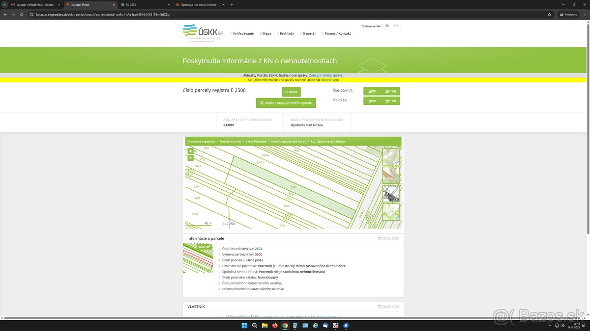Image resolution: width=590 pixels, height=331 pixels.
Task: Bookmark this page with the star icon
Action: point(549,14)
